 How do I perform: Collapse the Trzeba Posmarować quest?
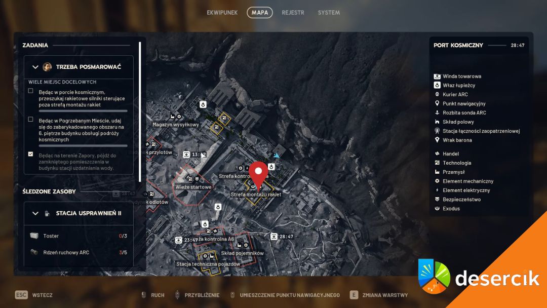click(35, 67)
